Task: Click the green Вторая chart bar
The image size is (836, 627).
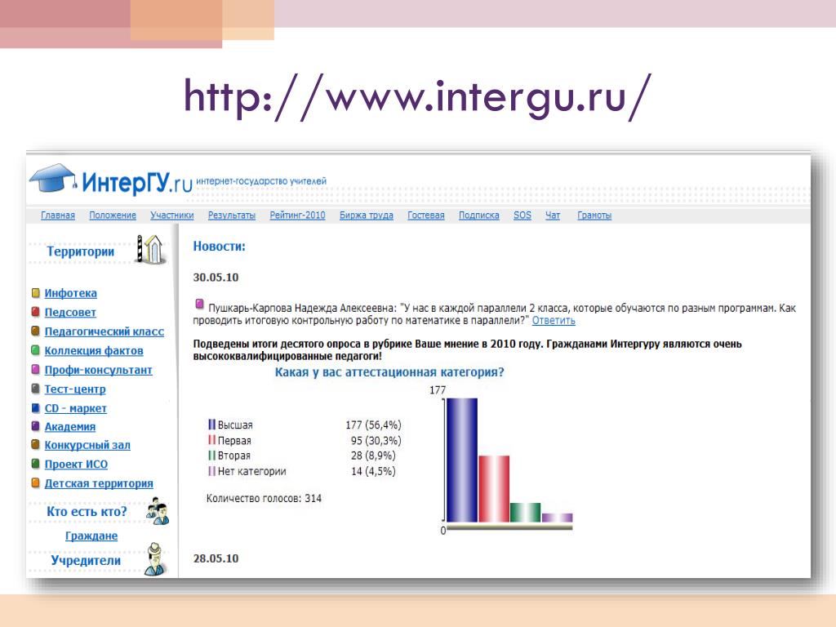Action: tap(525, 513)
